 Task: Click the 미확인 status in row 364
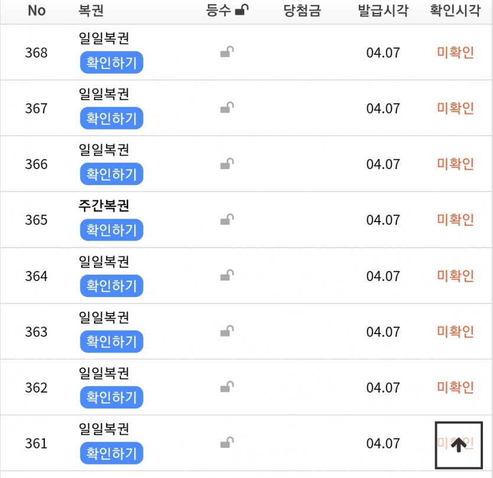pos(455,275)
